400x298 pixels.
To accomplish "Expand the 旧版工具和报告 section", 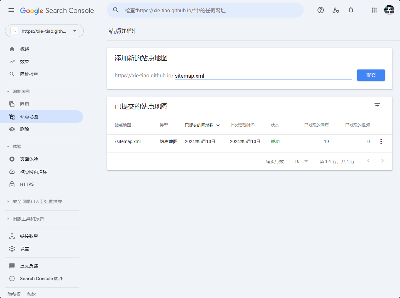I will [26, 219].
